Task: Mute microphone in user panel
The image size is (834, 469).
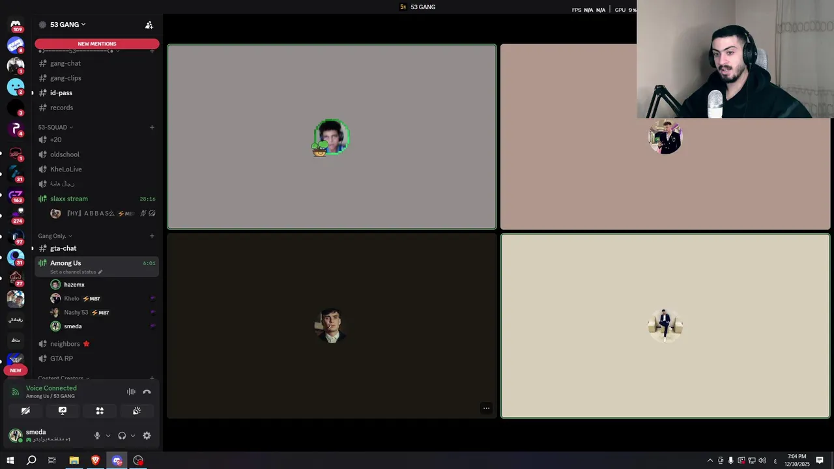Action: pos(97,436)
